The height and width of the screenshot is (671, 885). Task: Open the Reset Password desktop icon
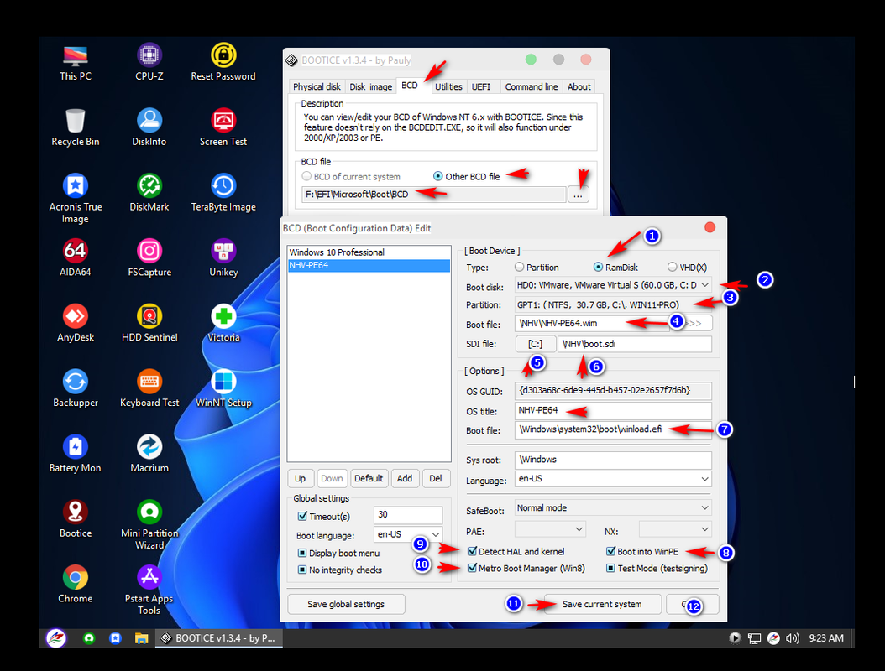[223, 63]
